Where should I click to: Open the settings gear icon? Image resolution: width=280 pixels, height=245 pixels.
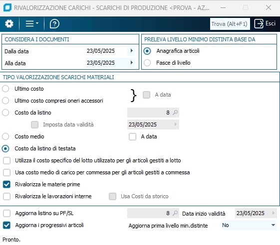pyautogui.click(x=9, y=23)
